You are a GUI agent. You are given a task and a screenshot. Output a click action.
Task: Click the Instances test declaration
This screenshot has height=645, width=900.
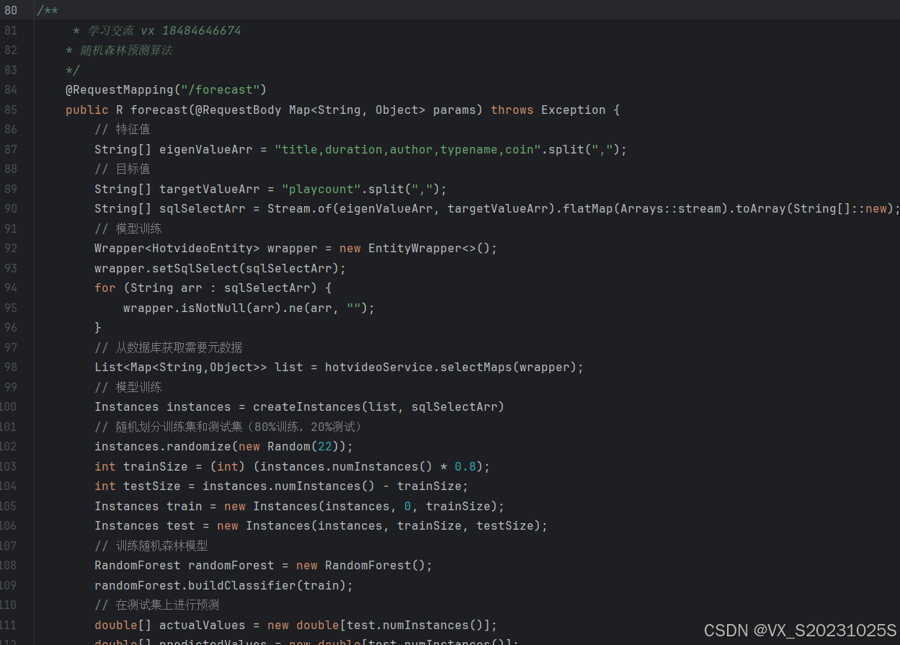click(x=145, y=526)
